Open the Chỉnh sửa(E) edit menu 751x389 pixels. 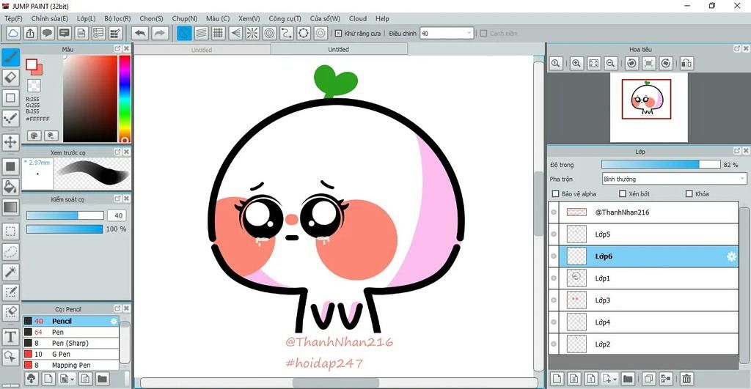[50, 18]
